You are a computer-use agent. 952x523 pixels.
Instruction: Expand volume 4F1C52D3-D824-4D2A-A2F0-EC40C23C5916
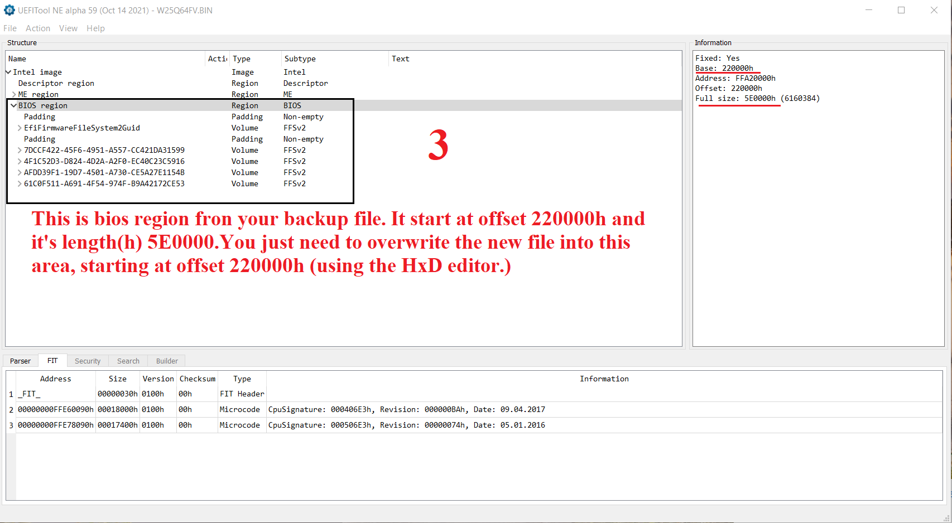[20, 161]
